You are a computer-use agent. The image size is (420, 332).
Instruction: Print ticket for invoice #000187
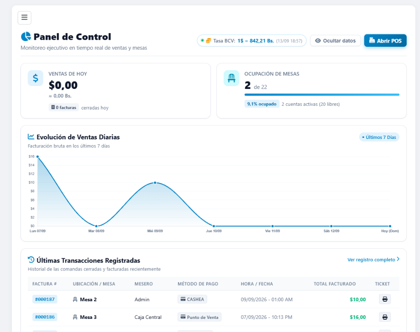(x=385, y=299)
